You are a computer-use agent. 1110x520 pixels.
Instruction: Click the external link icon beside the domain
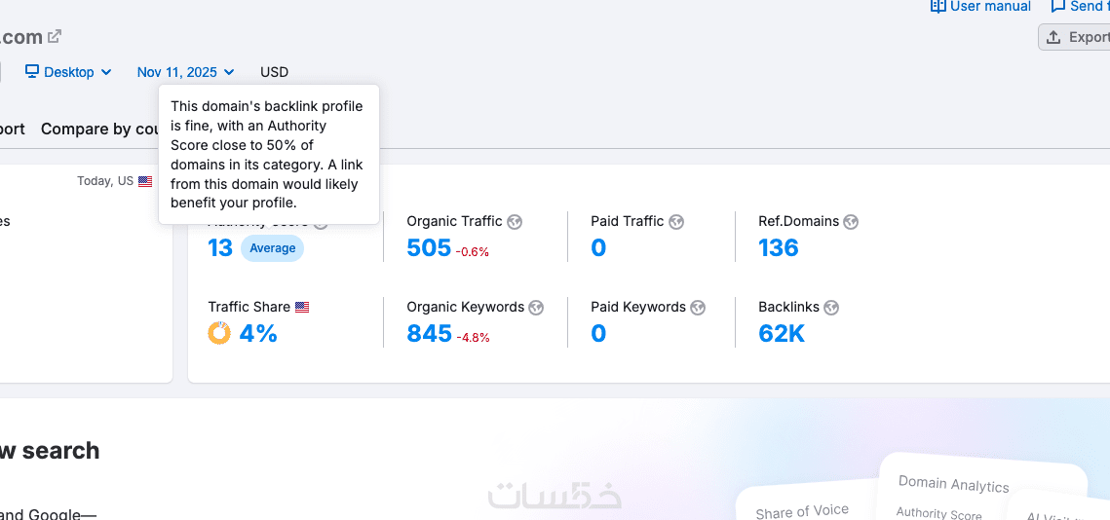click(x=55, y=37)
